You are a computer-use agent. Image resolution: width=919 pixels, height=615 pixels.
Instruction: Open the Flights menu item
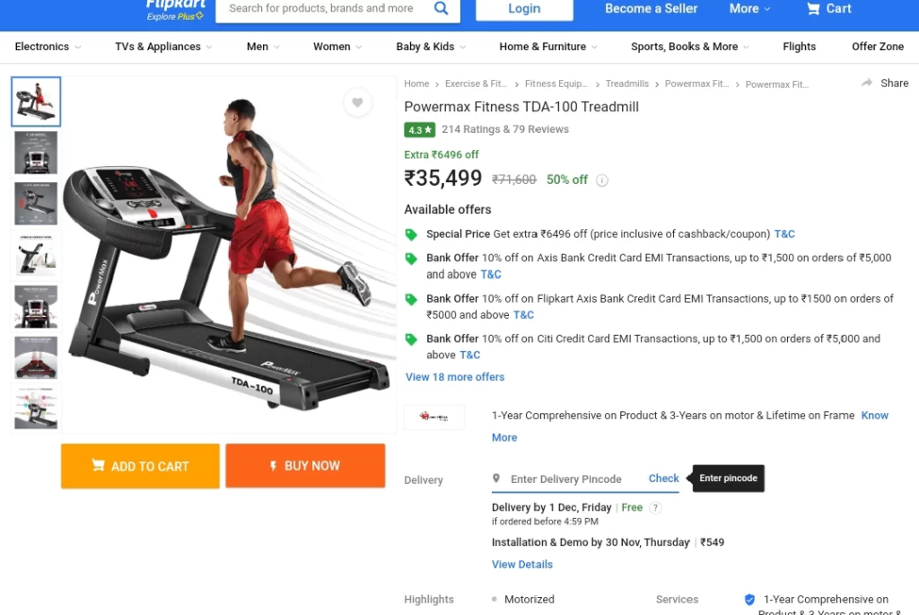click(799, 47)
